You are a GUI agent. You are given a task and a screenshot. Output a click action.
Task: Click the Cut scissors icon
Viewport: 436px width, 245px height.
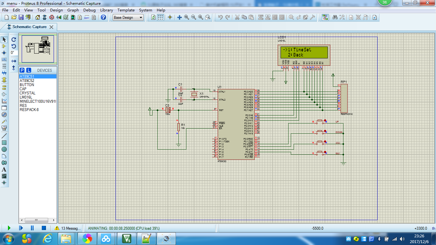tap(237, 18)
